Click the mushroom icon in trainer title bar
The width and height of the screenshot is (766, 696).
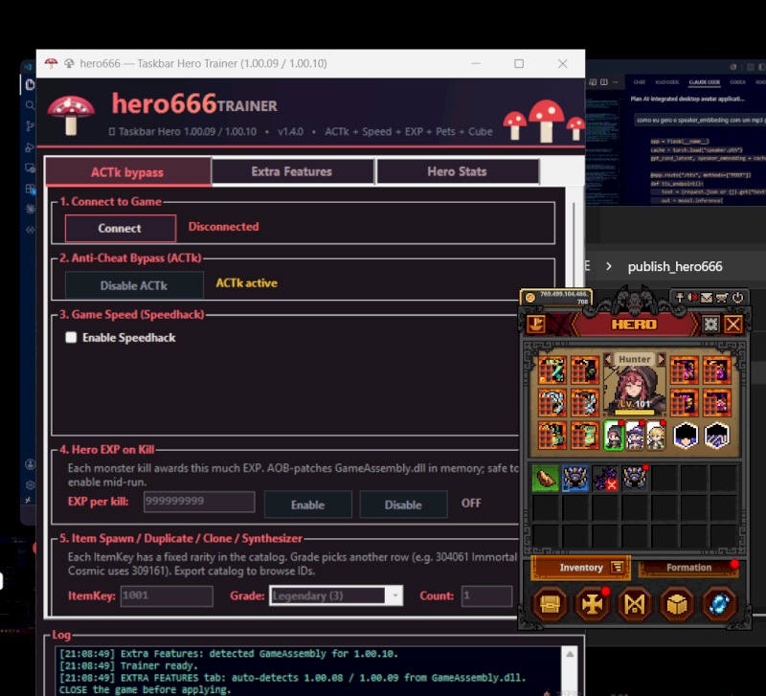pyautogui.click(x=51, y=63)
